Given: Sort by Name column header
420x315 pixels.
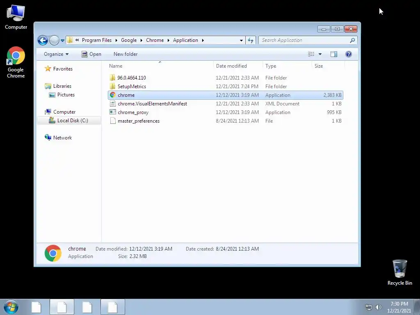Looking at the screenshot, I should tap(160, 66).
